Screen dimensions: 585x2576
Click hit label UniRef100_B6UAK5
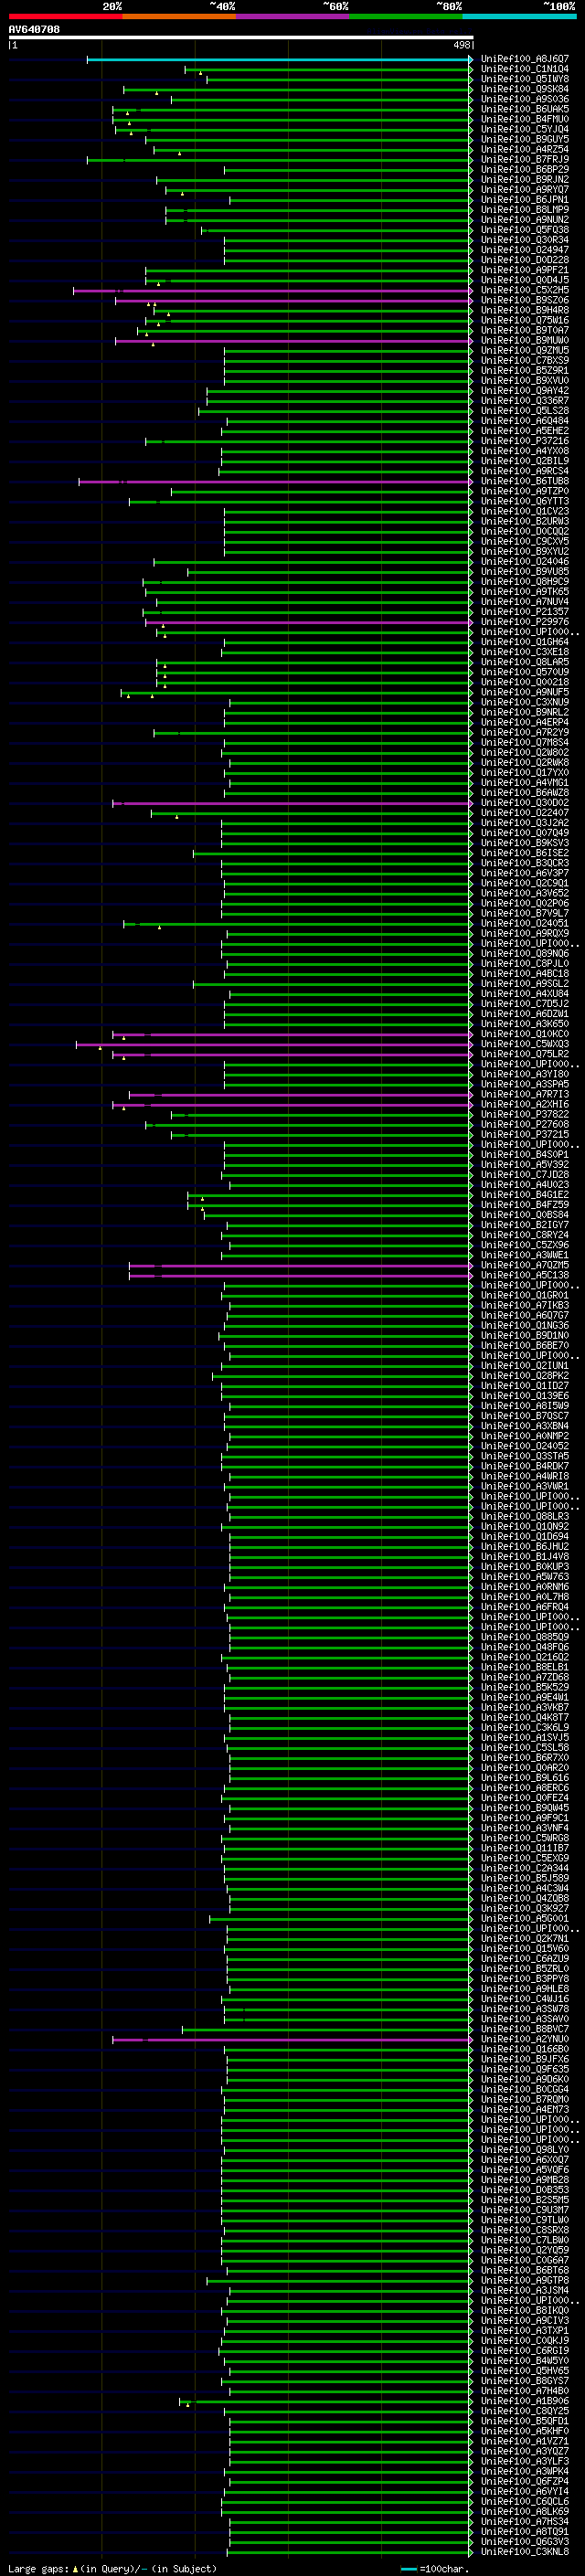(x=524, y=109)
